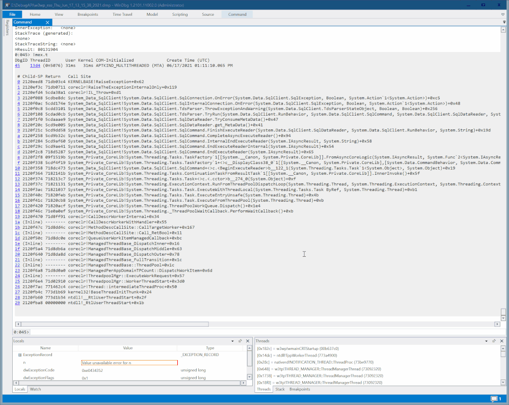
Task: Click the WinDbg app icon in title bar
Action: click(x=7, y=5)
